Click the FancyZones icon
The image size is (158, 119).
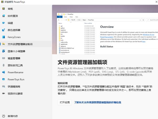tap(3, 37)
